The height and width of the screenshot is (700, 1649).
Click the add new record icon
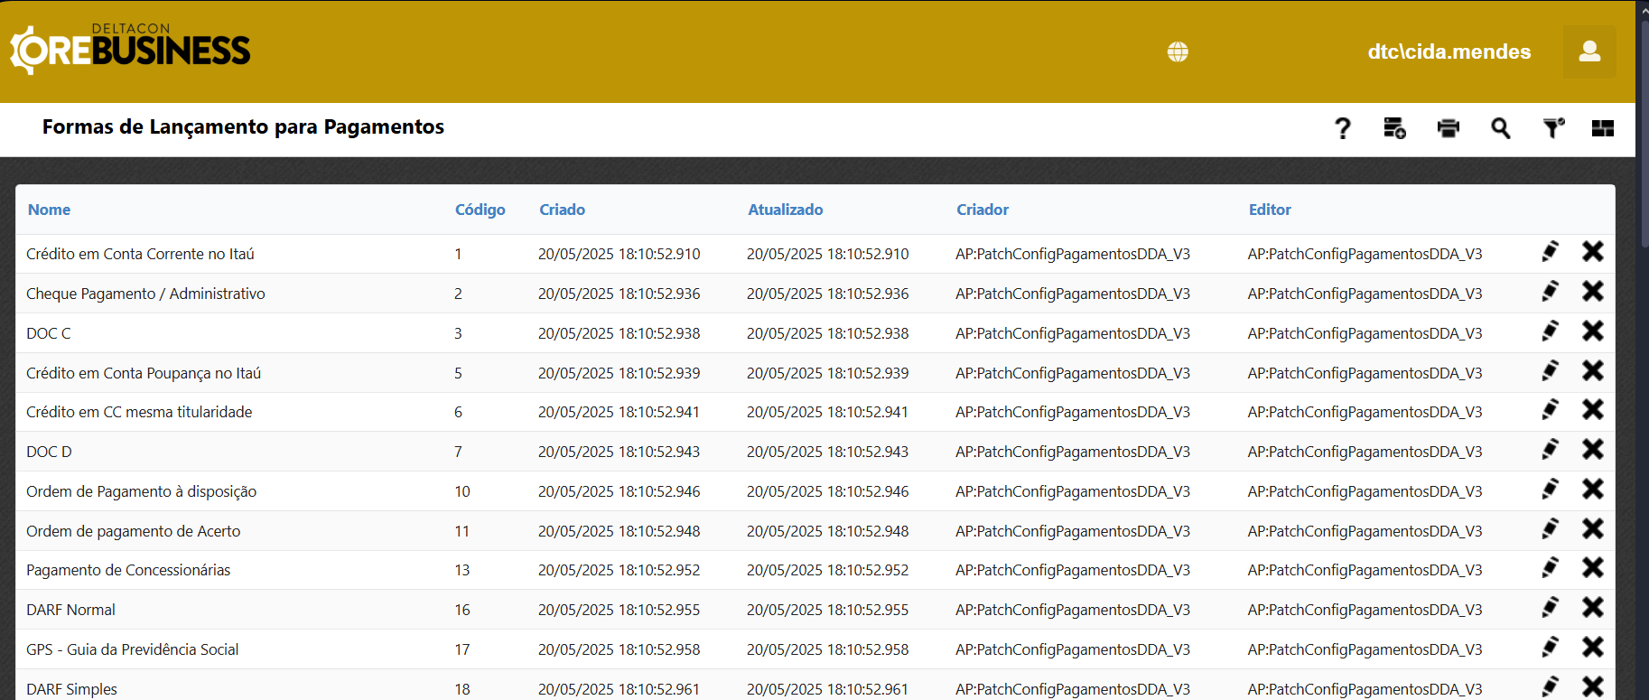click(x=1394, y=129)
